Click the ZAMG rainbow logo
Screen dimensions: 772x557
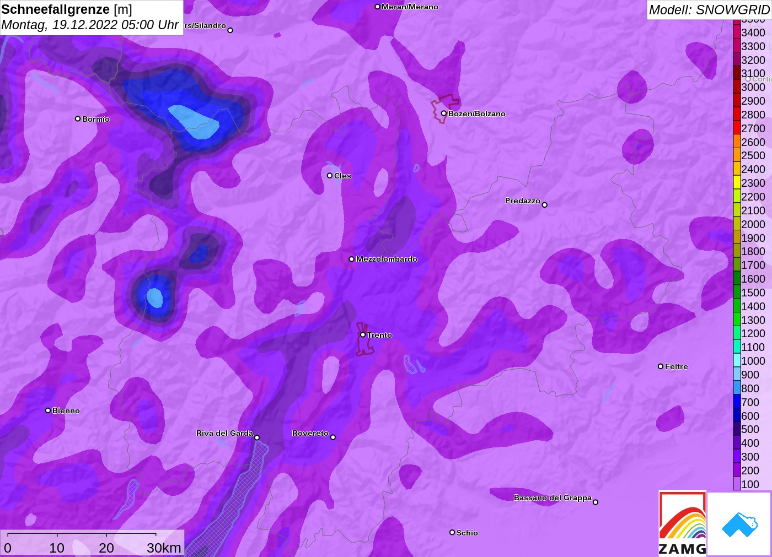tap(682, 523)
